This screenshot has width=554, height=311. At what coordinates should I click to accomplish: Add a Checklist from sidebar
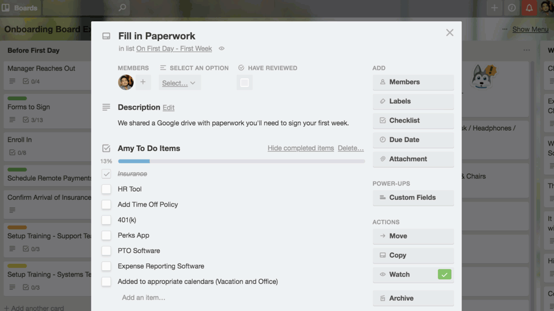coord(413,120)
